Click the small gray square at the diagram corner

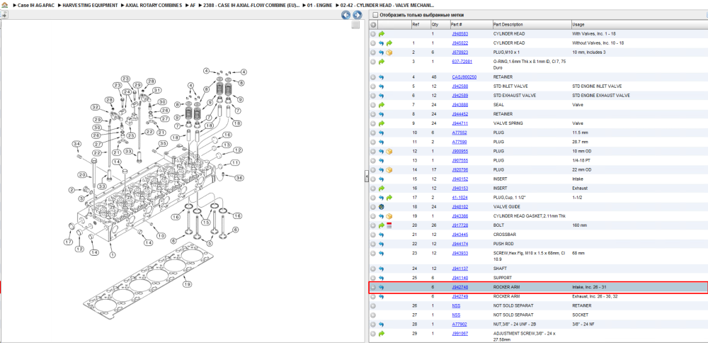pyautogui.click(x=356, y=25)
